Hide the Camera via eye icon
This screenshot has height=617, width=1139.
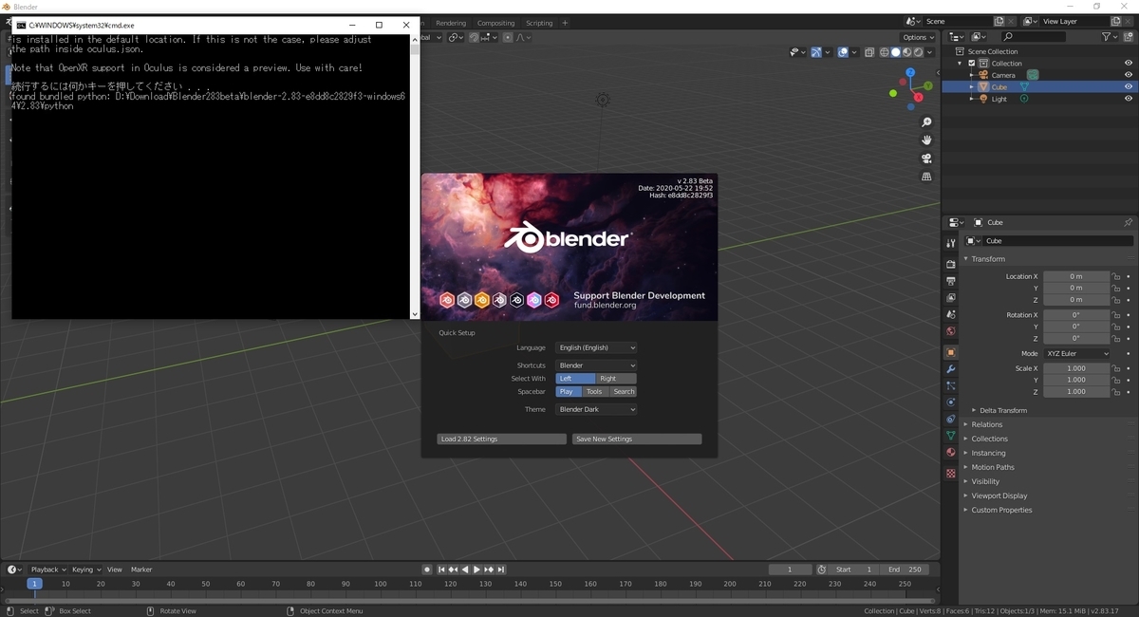tap(1129, 75)
